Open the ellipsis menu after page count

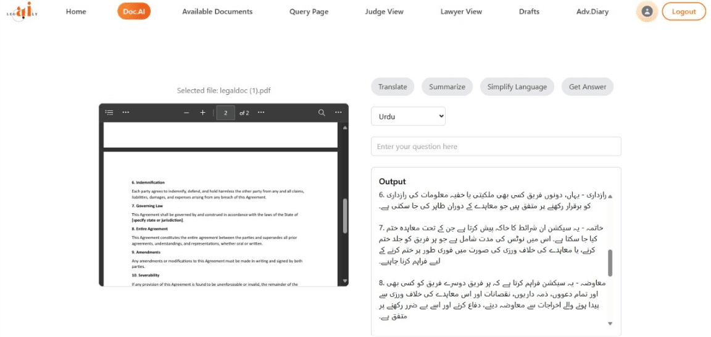point(261,113)
